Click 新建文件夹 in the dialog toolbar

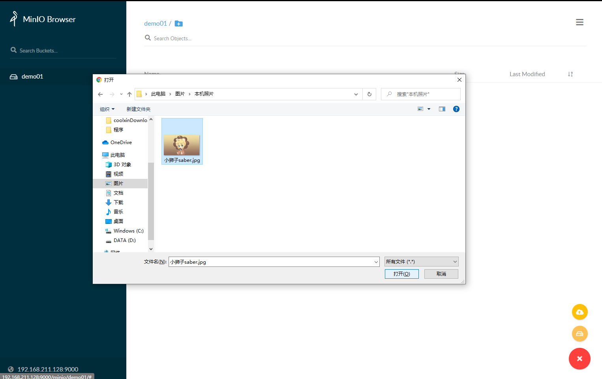coord(138,109)
